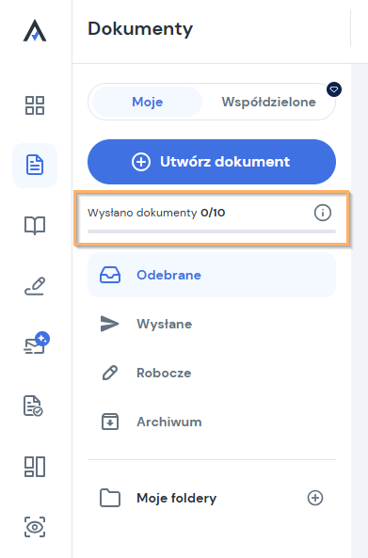
Task: Open the open-book icon in sidebar
Action: coord(35,225)
